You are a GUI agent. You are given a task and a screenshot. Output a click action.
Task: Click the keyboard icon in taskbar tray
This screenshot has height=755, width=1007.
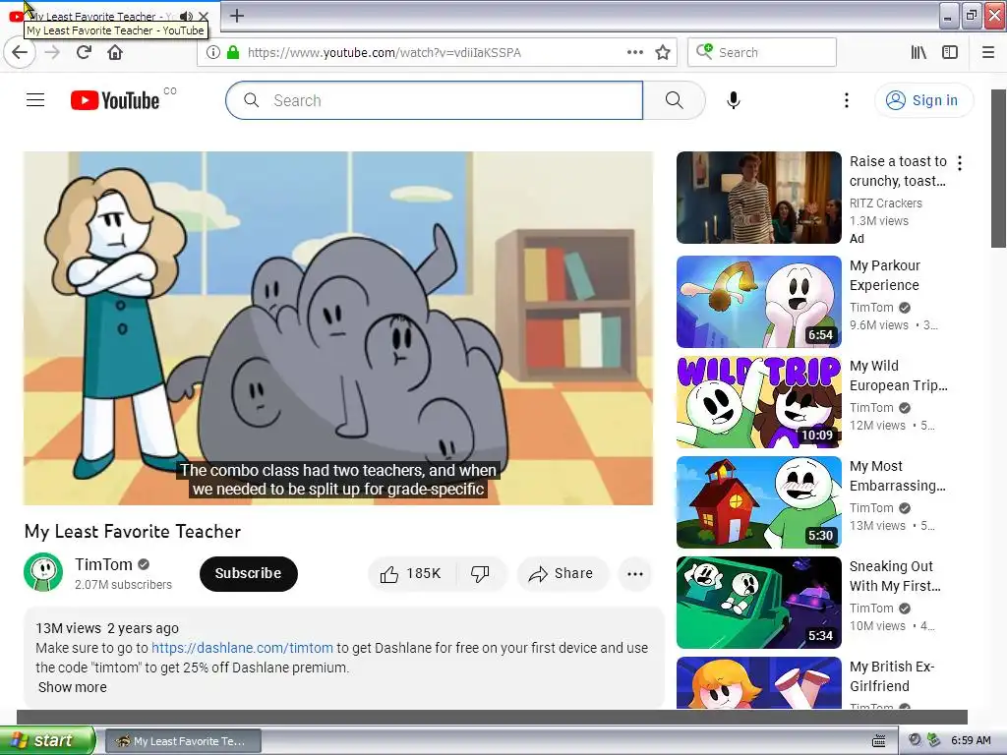pyautogui.click(x=878, y=741)
